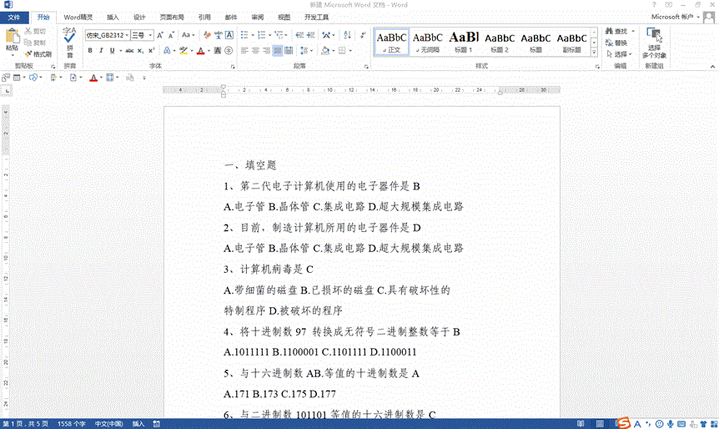Click the Paste (粘贴) button
This screenshot has width=719, height=429.
click(12, 40)
